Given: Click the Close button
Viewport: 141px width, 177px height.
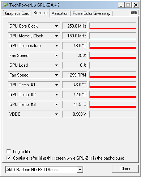Looking at the screenshot, I should [125, 169].
